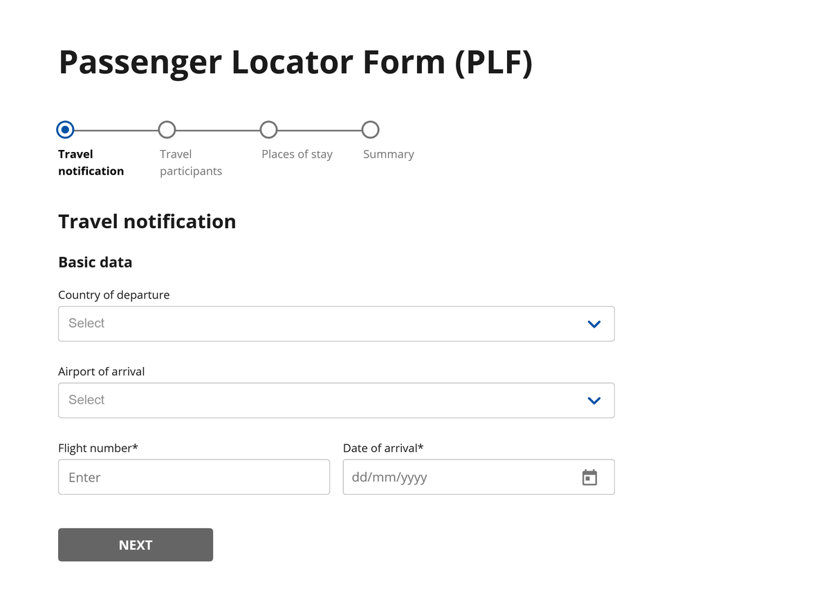Focus the Flight number input field
Image resolution: width=830 pixels, height=613 pixels.
point(194,477)
